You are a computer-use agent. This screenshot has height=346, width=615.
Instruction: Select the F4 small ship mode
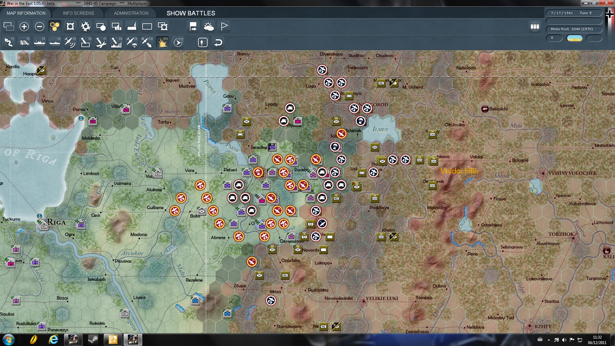tap(55, 42)
